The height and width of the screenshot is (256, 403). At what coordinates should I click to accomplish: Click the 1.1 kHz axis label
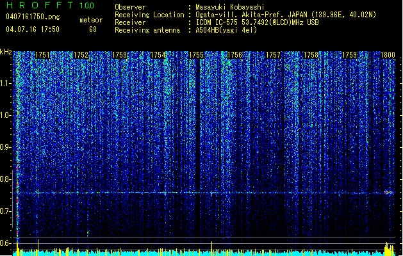(x=5, y=83)
